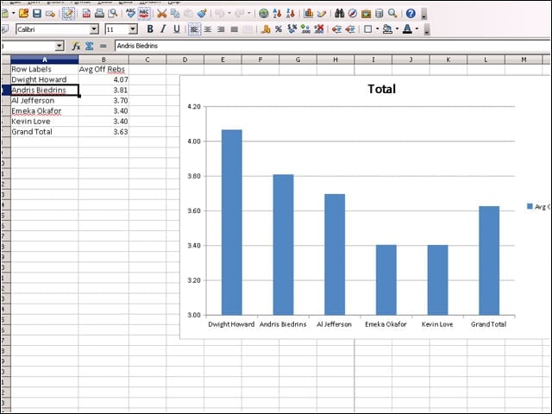Click the Kevin Love bar in chart
This screenshot has width=552, height=414.
(437, 279)
